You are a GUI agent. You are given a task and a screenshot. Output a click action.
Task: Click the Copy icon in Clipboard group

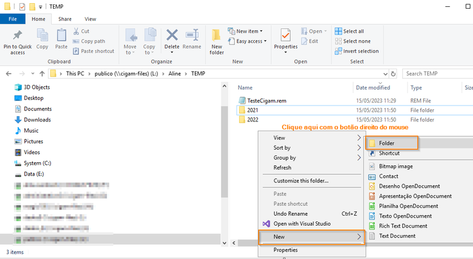tap(42, 39)
